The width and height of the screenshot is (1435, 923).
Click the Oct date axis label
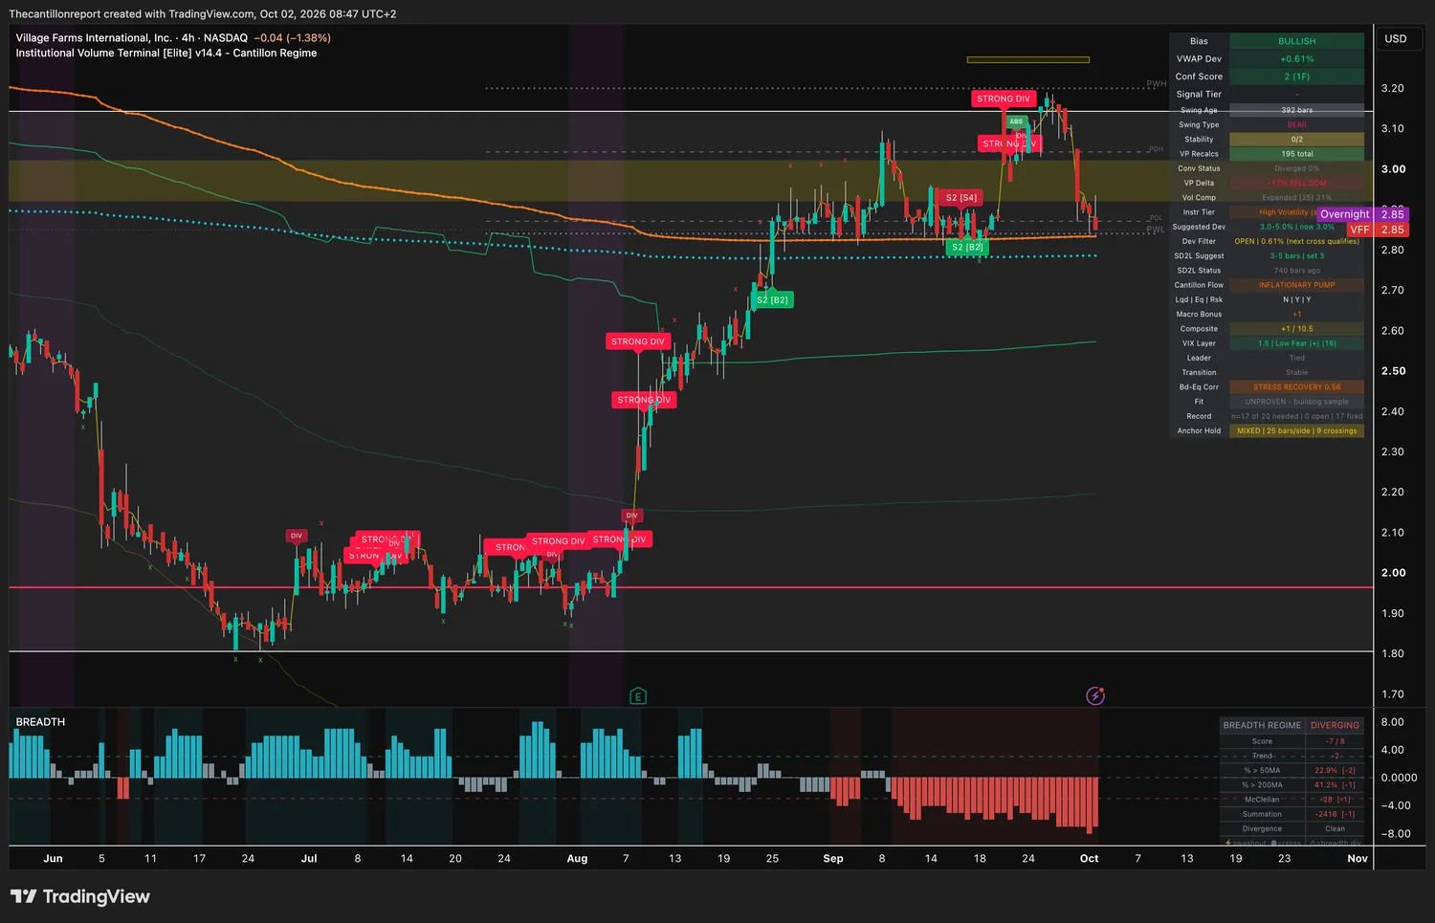click(1089, 859)
